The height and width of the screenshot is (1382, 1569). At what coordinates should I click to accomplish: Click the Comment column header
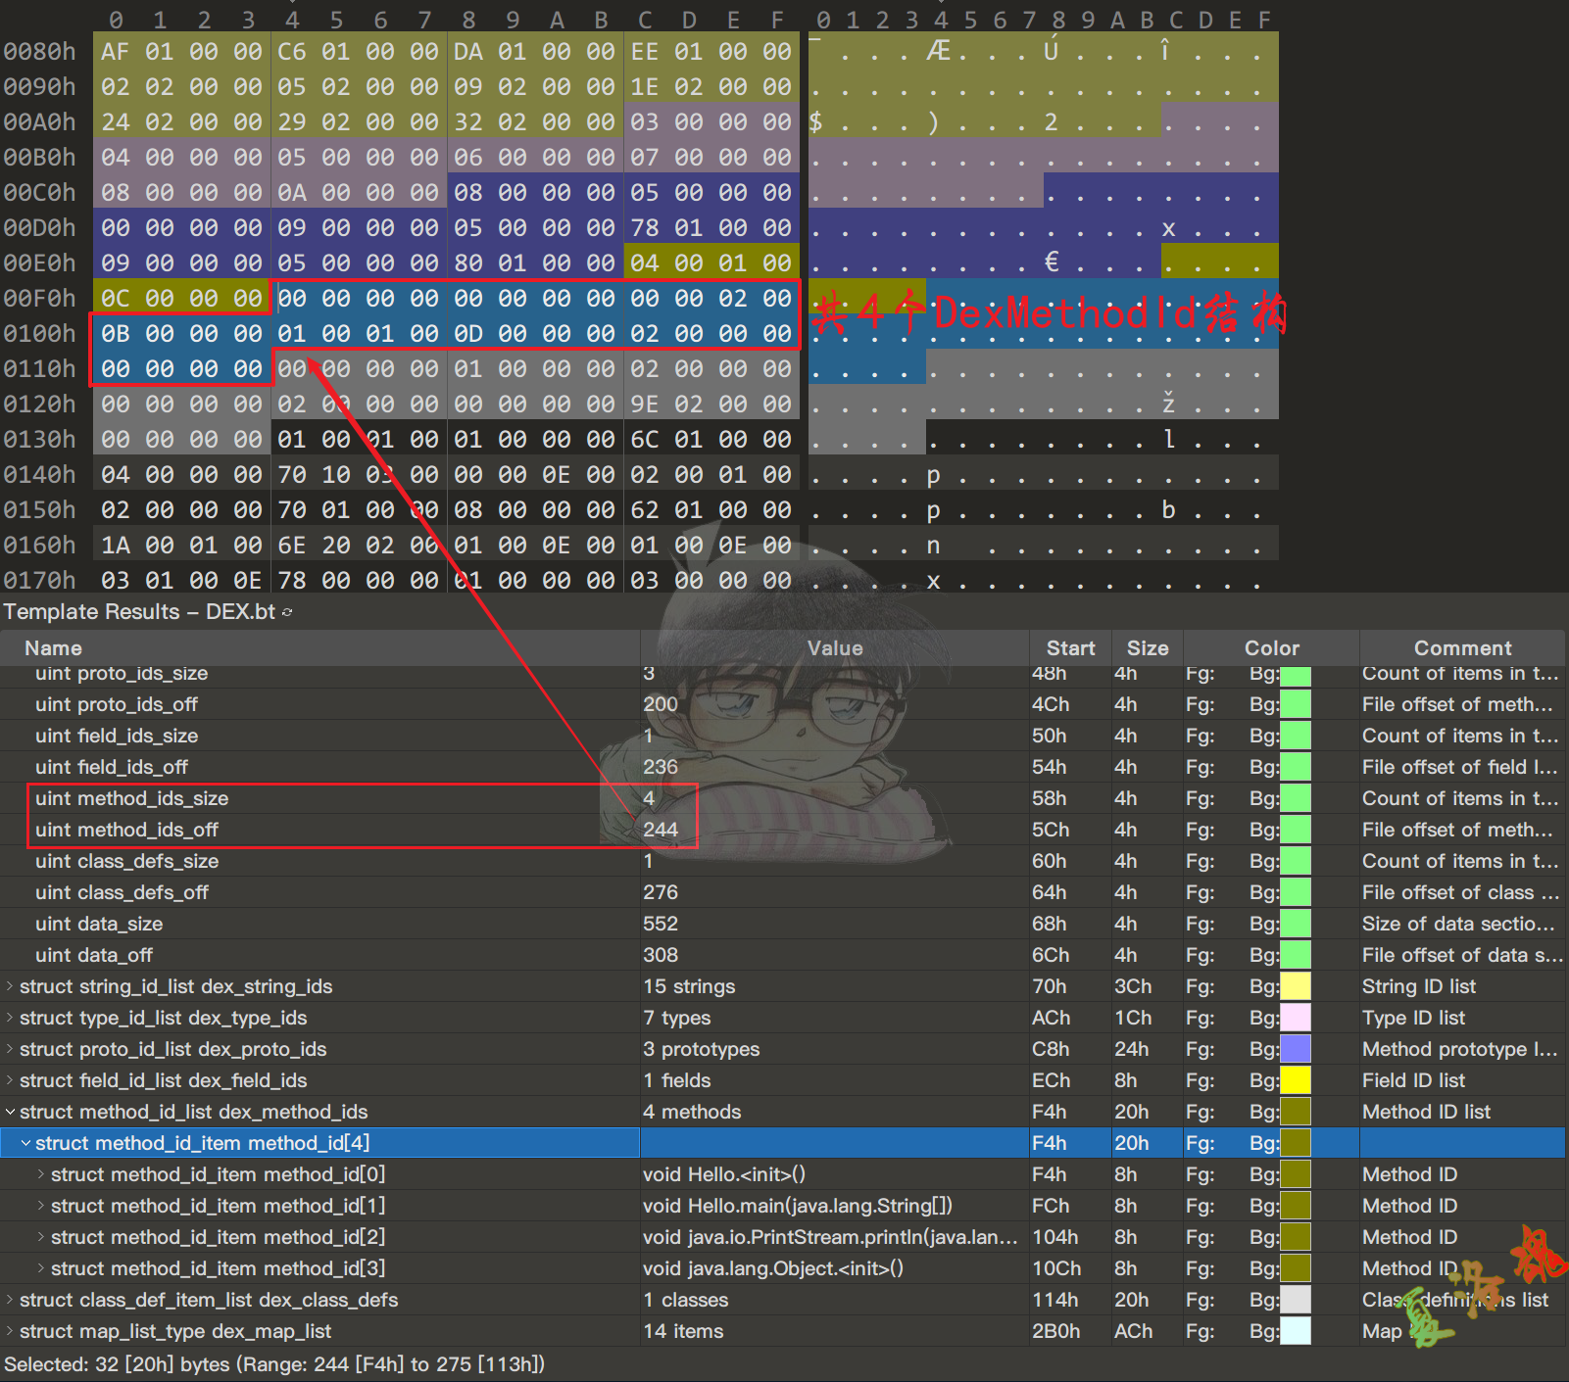pos(1461,648)
